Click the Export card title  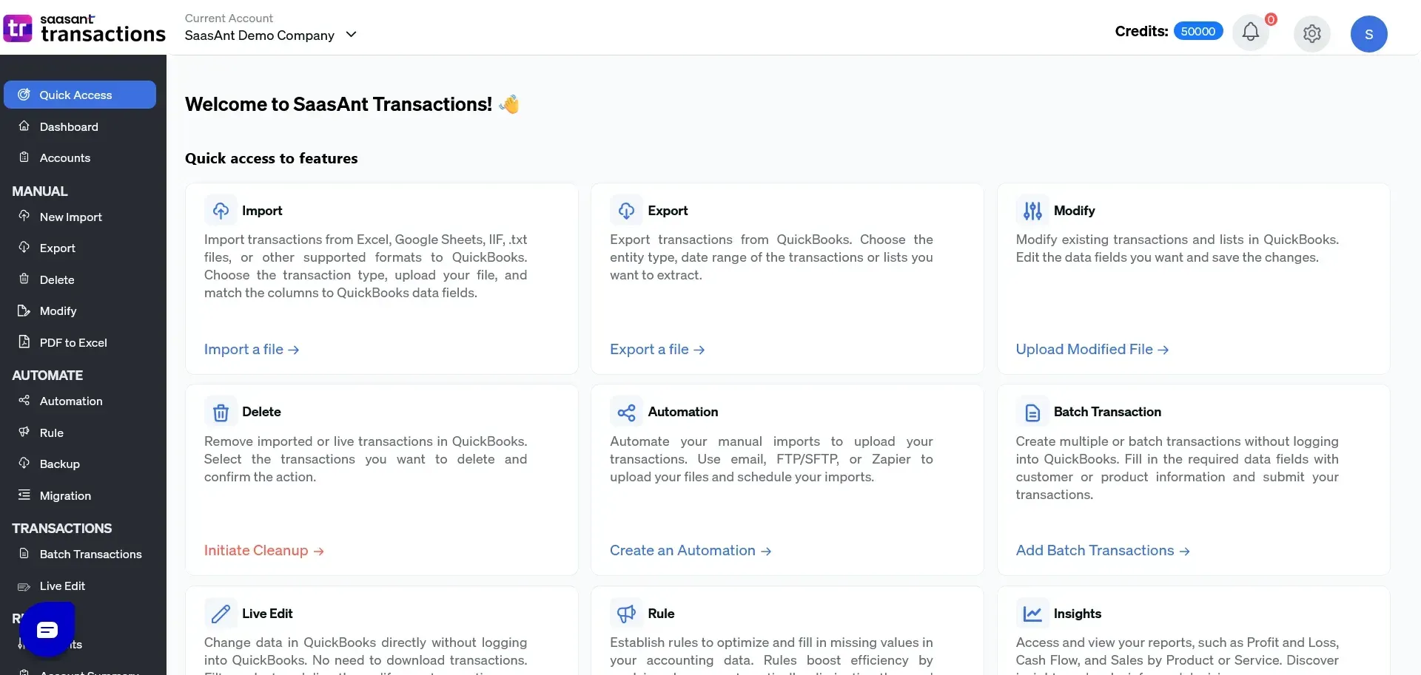(668, 211)
